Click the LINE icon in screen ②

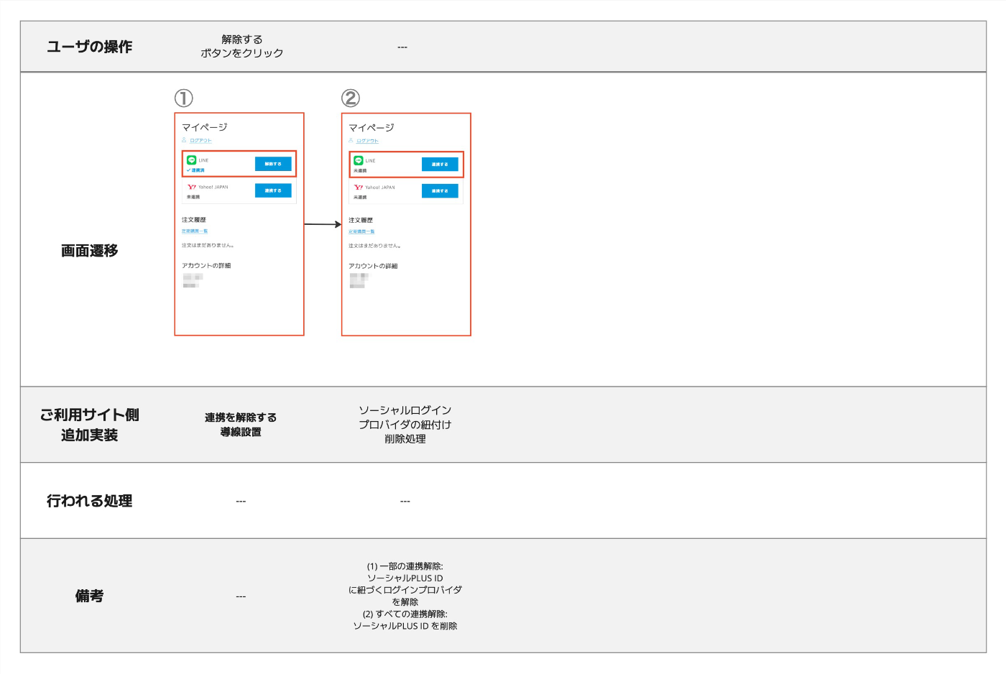359,160
